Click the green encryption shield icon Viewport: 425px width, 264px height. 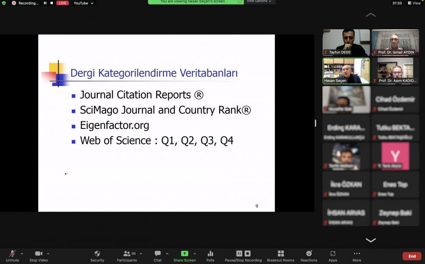click(x=4, y=3)
